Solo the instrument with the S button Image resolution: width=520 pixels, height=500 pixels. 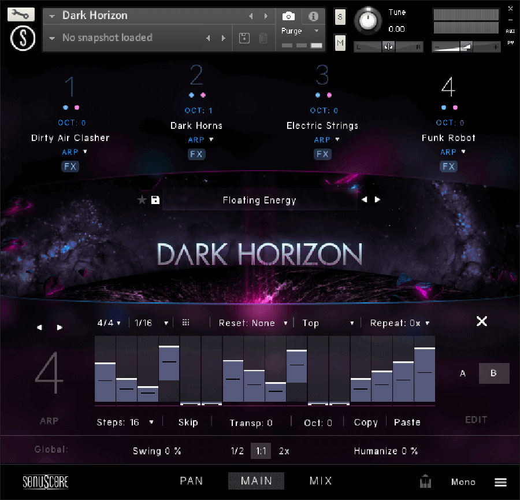click(340, 17)
